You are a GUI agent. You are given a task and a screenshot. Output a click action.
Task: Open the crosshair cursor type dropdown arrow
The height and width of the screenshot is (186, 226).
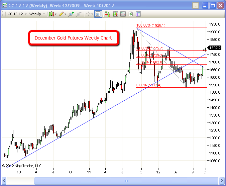(92, 14)
